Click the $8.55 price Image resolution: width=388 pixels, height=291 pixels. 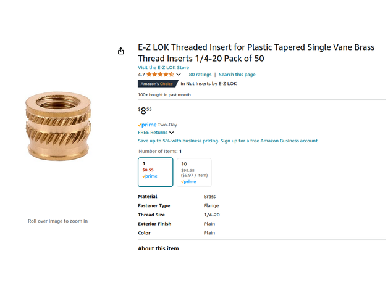point(145,111)
